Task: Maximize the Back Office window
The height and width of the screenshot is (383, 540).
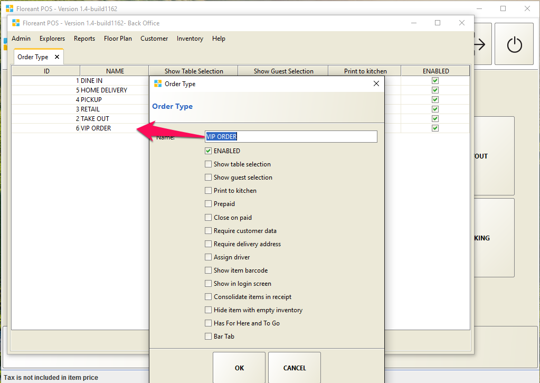Action: [x=438, y=23]
